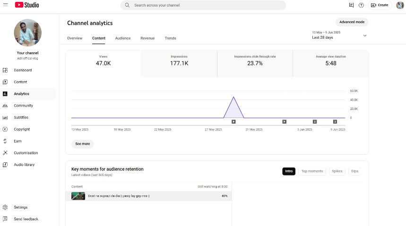Click the channel profile picture
Image resolution: width=406 pixels, height=226 pixels.
point(28,33)
